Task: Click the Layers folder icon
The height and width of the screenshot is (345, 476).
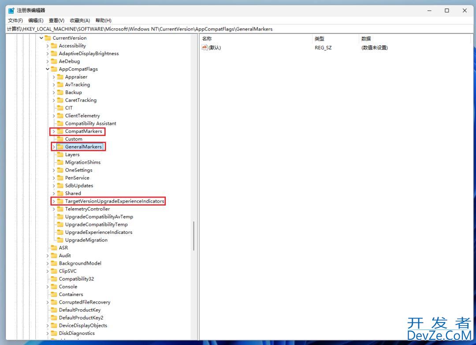Action: click(60, 154)
